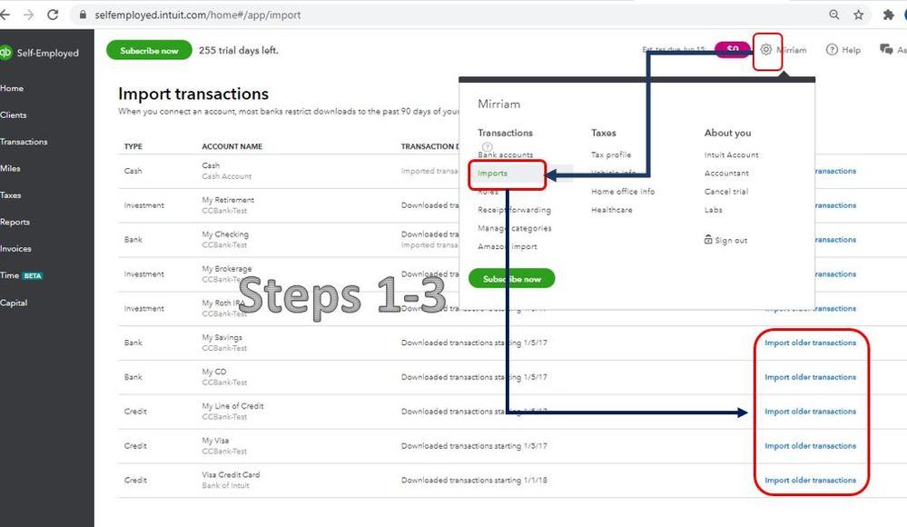Open Capital in the sidebar
Image resolution: width=907 pixels, height=527 pixels.
14,303
